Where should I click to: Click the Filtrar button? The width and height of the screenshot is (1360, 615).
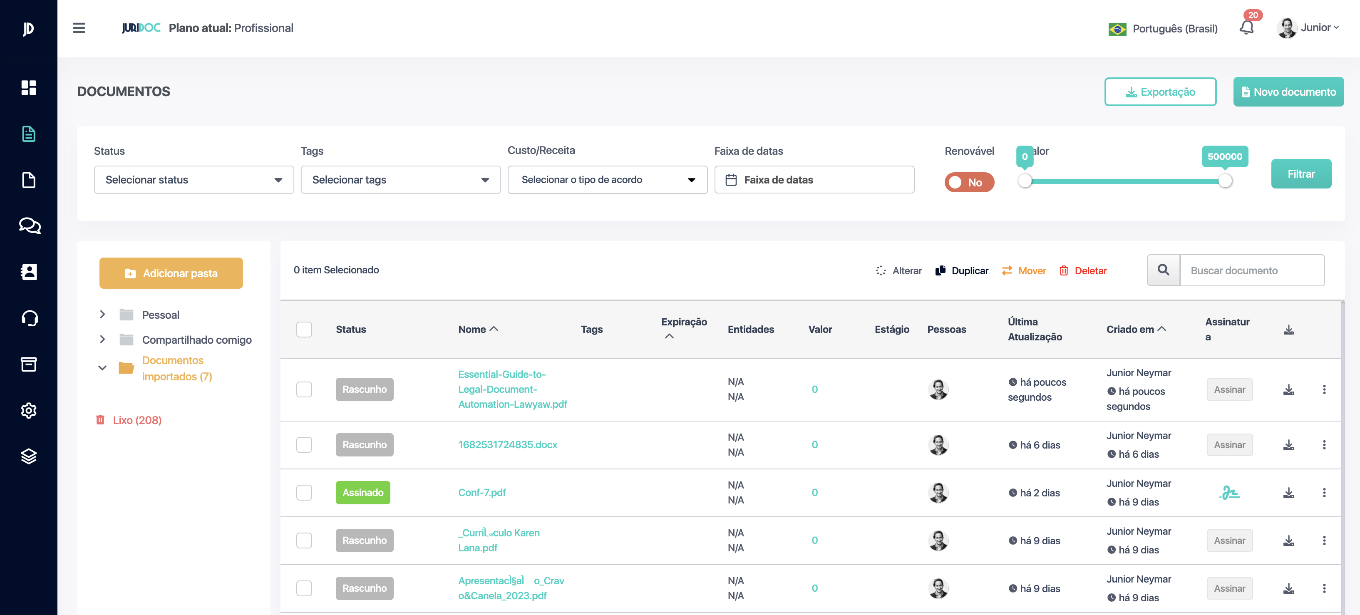[1301, 174]
